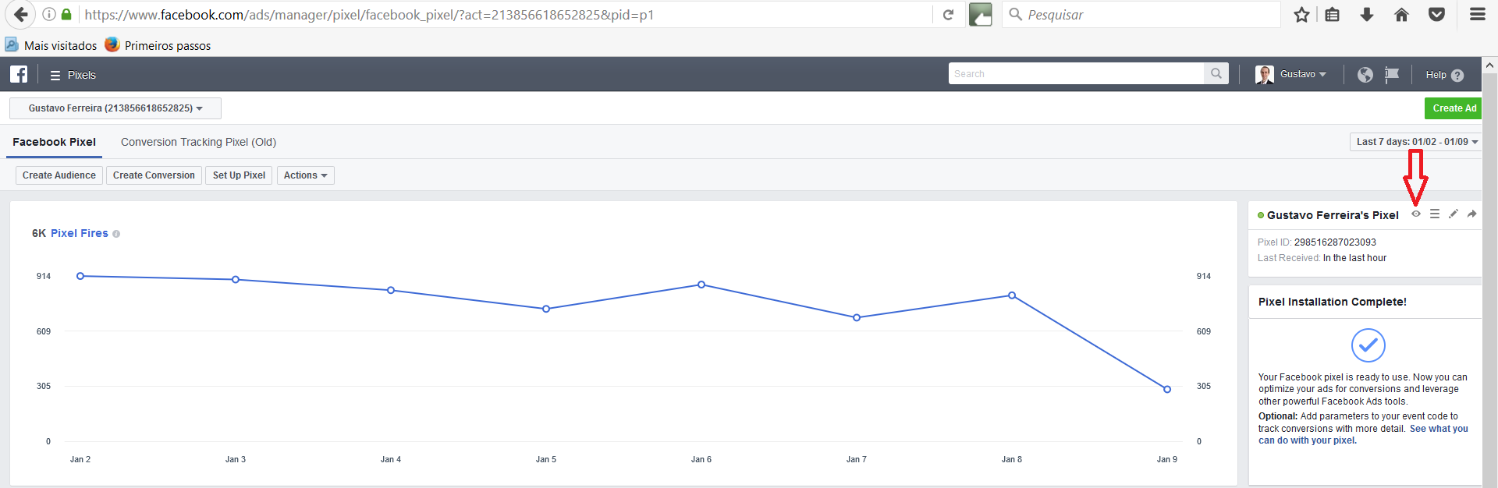1498x488 pixels.
Task: Open the Pixels hamburger navigation menu
Action: [x=55, y=76]
